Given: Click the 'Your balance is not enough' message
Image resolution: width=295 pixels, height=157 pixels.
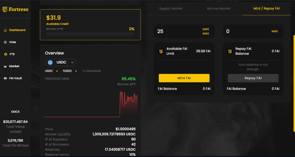Looking at the screenshot, I should 253,67.
